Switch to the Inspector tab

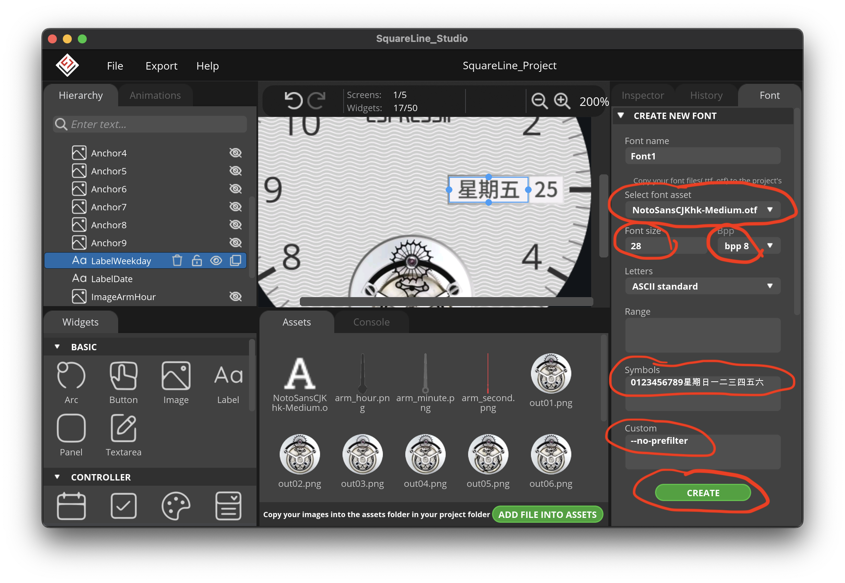click(643, 95)
